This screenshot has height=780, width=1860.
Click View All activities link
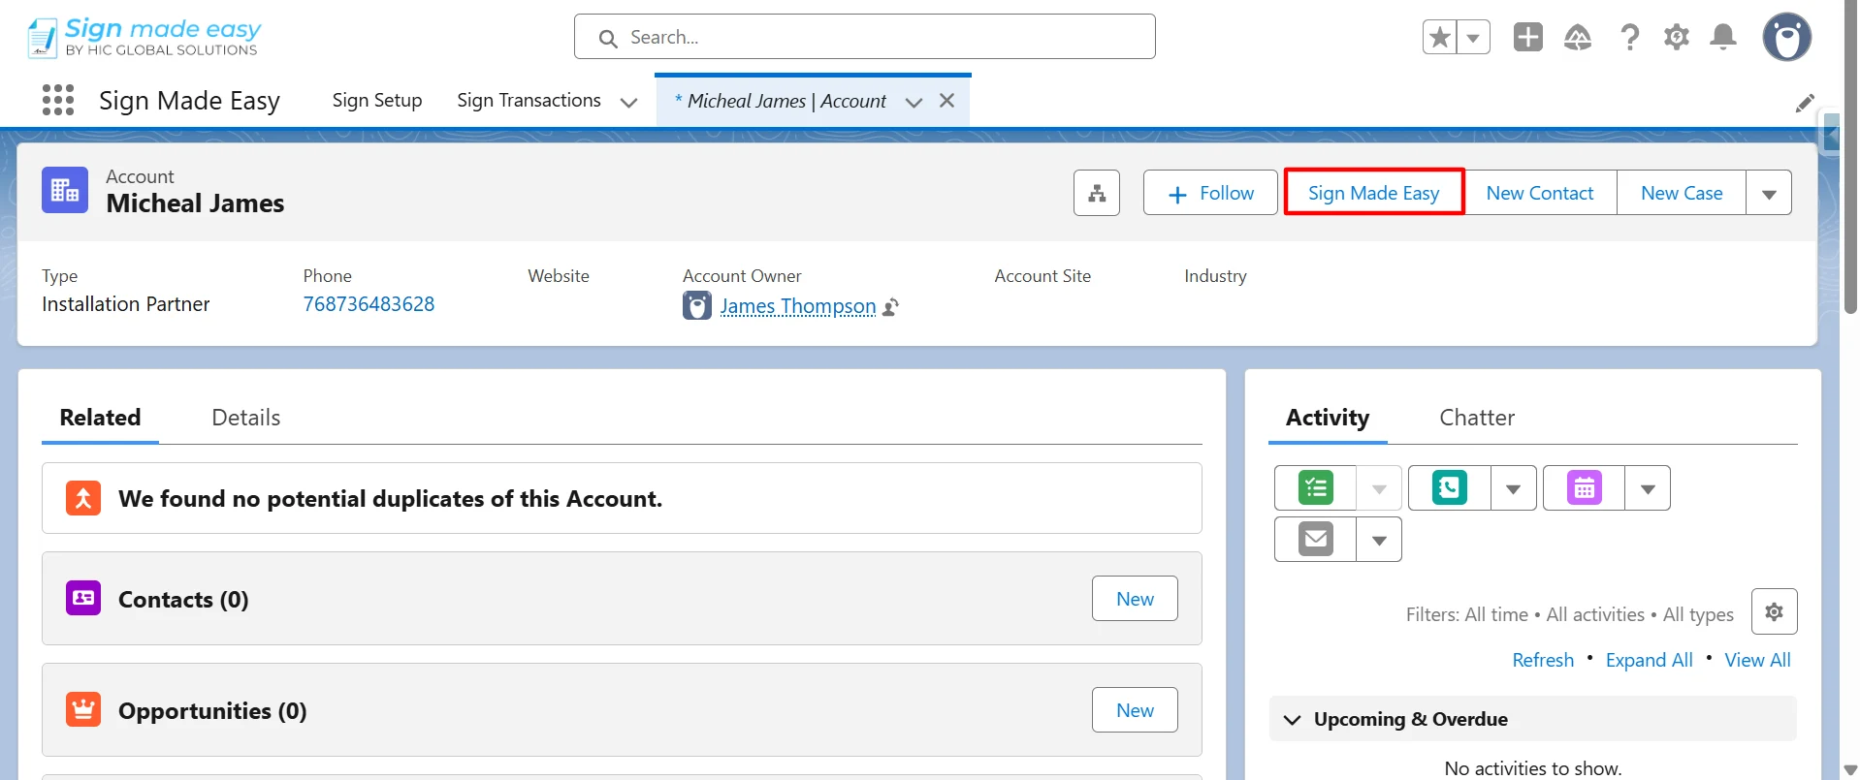(x=1757, y=660)
